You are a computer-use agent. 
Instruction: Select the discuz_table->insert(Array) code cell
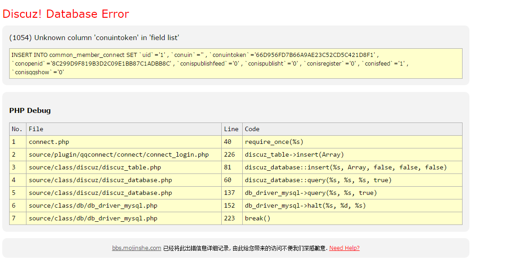352,154
